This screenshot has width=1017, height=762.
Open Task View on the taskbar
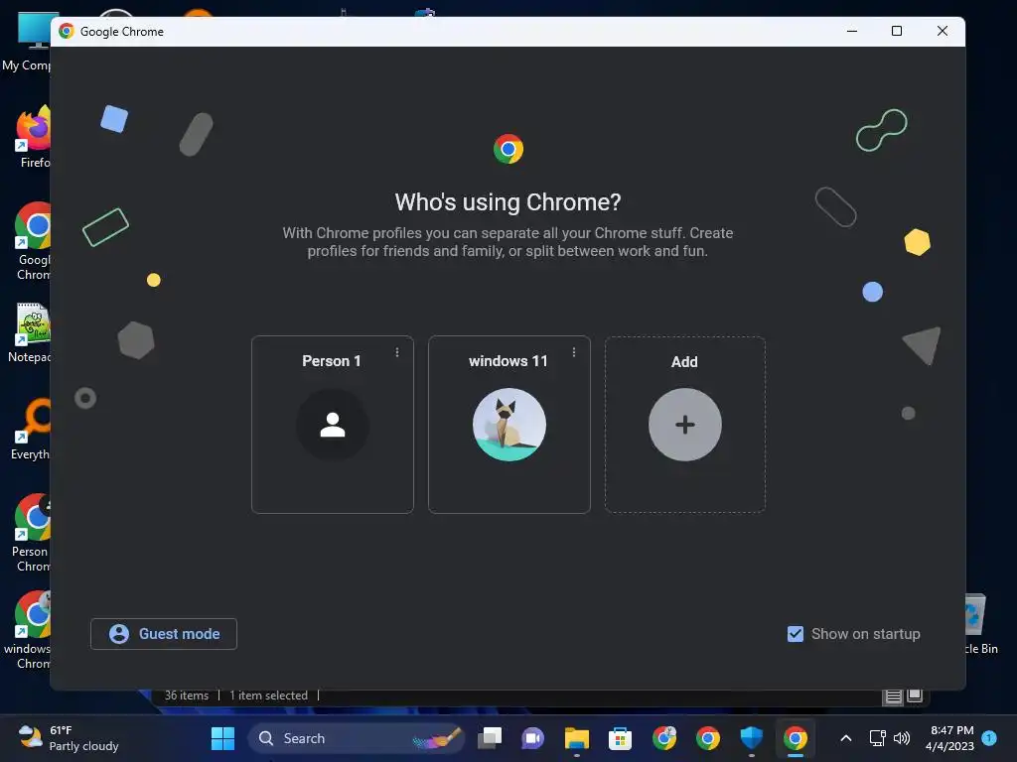pyautogui.click(x=491, y=738)
